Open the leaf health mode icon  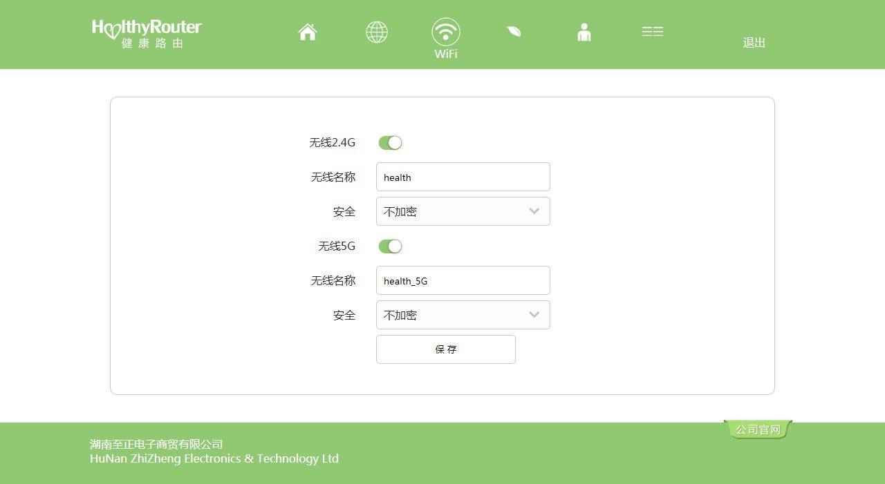coord(514,32)
